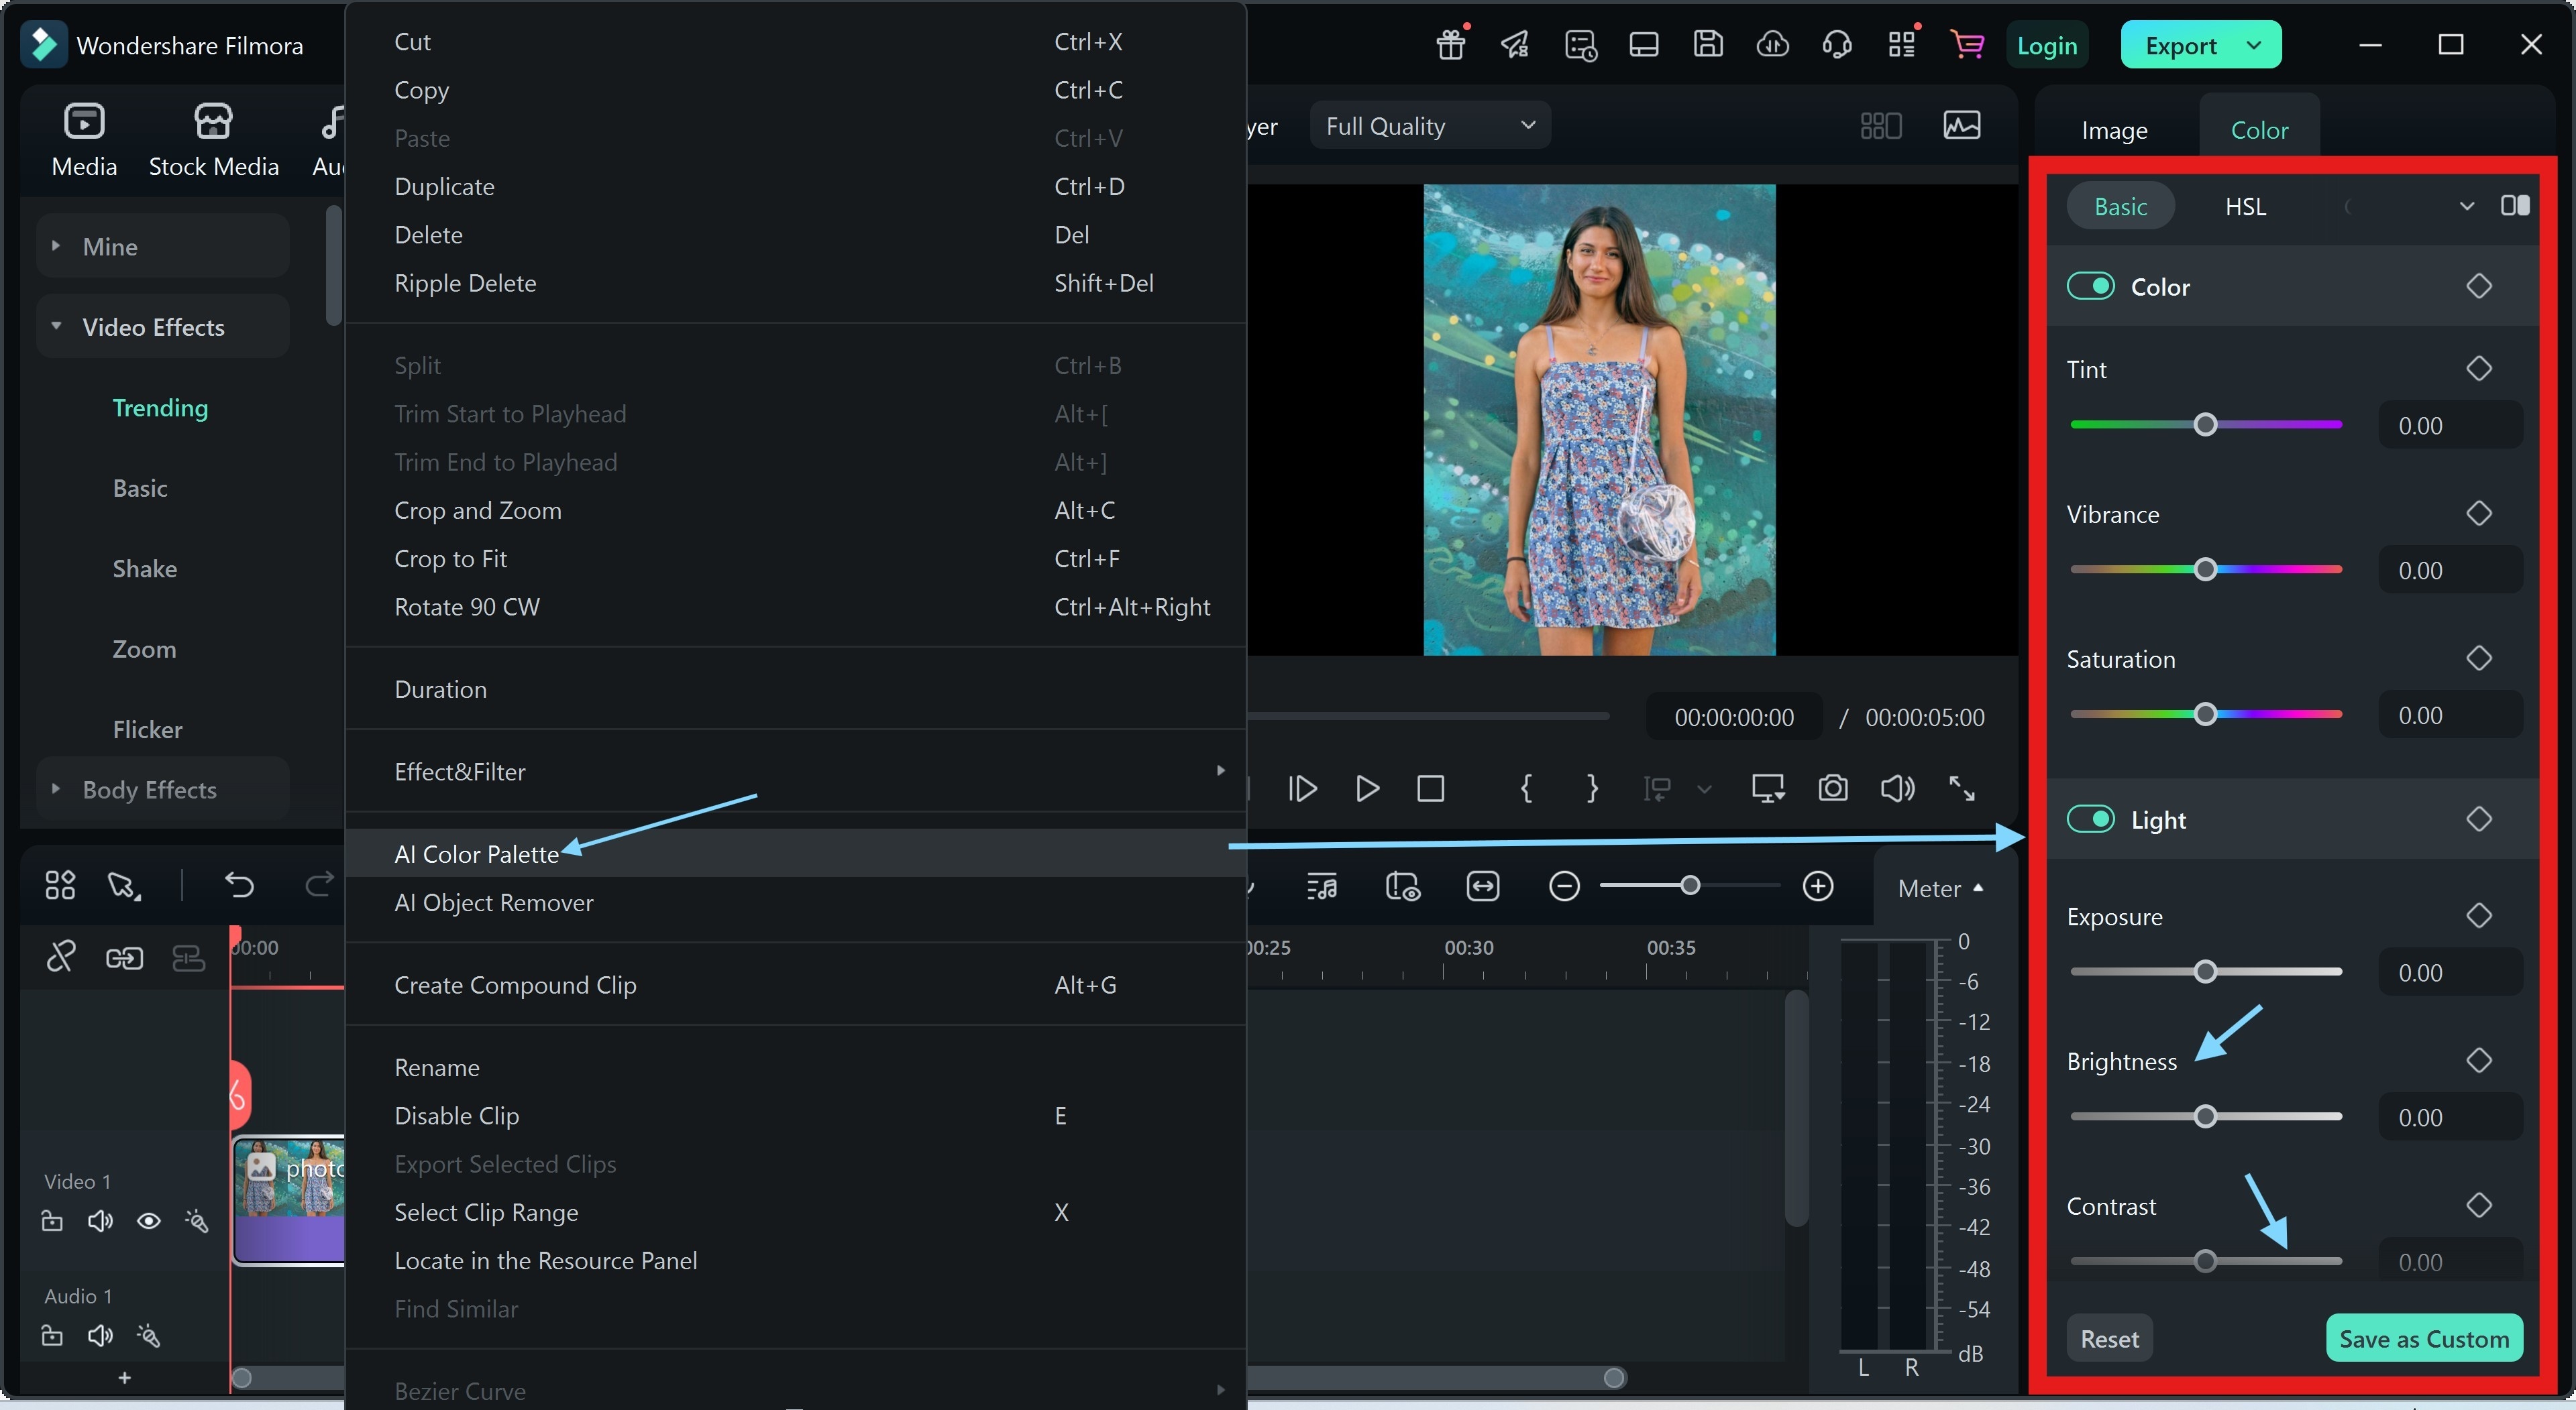Click the zoom-to-fit timeline icon
Image resolution: width=2576 pixels, height=1410 pixels.
1483,886
